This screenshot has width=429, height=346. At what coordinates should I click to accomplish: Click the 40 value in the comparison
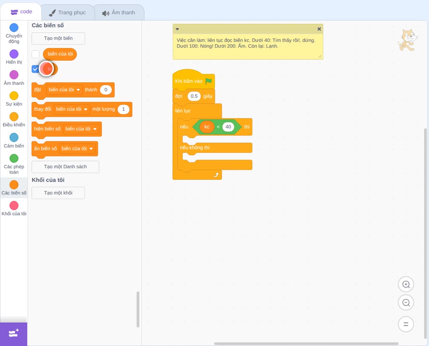[228, 127]
